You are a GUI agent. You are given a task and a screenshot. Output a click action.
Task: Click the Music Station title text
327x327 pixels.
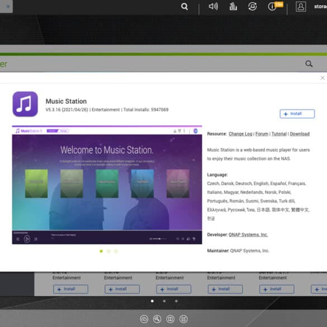[66, 101]
